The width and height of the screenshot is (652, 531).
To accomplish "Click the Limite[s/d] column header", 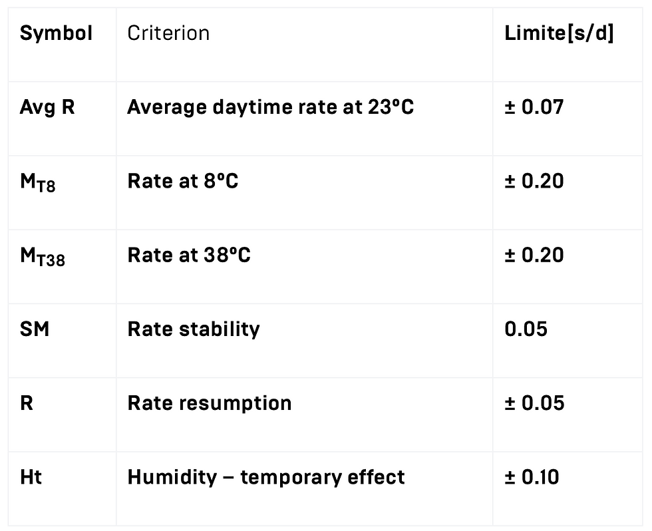I will pos(559,33).
